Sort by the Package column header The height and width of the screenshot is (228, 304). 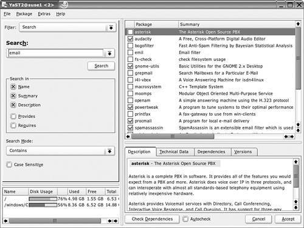(x=156, y=24)
